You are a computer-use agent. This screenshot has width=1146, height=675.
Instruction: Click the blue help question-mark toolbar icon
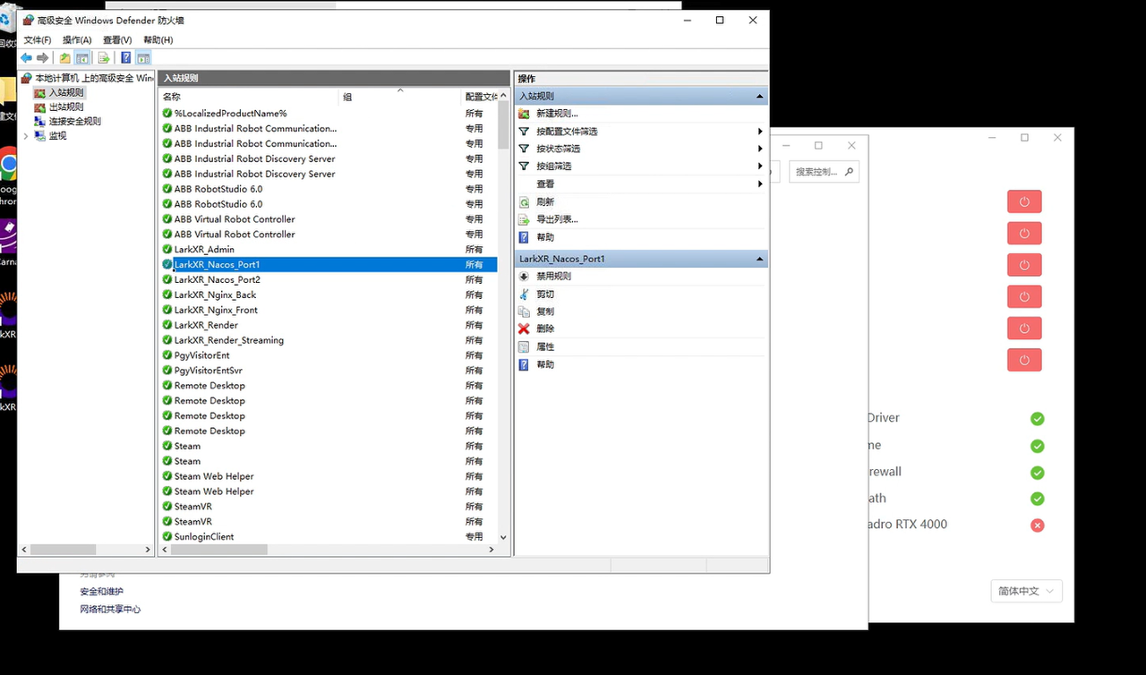[x=126, y=58]
